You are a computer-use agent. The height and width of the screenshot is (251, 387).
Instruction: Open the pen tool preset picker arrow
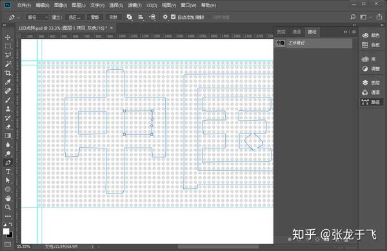pyautogui.click(x=18, y=17)
